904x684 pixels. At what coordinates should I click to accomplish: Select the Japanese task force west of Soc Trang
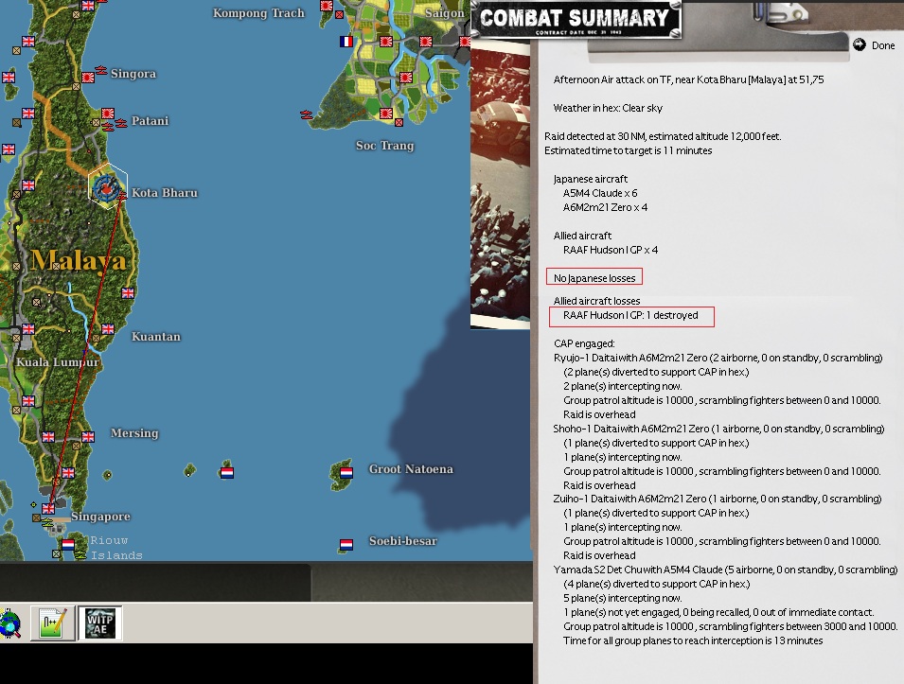pos(307,114)
